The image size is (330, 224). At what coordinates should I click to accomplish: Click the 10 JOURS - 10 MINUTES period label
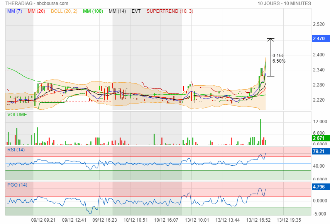tap(284, 3)
